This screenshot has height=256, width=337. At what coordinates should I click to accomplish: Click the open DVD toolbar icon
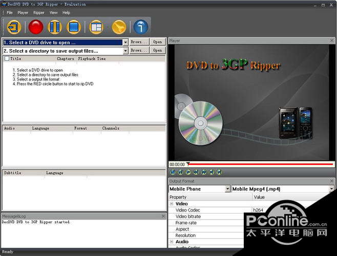click(14, 27)
